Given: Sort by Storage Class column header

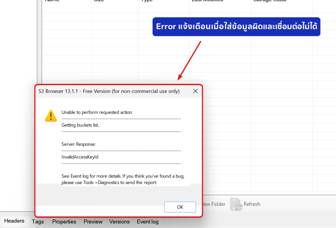Looking at the screenshot, I should [270, 1].
